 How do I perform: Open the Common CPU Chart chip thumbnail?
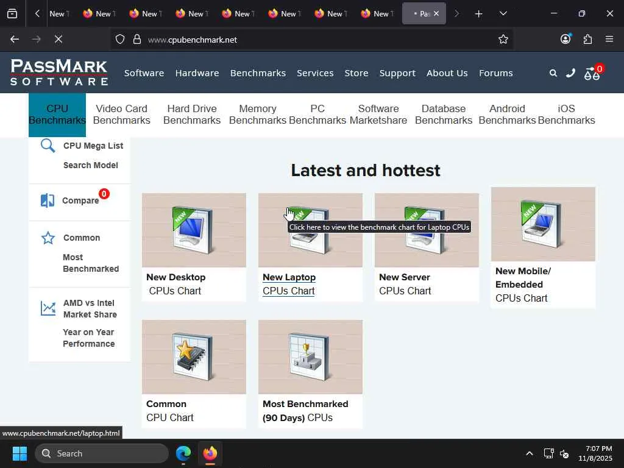[x=194, y=357]
